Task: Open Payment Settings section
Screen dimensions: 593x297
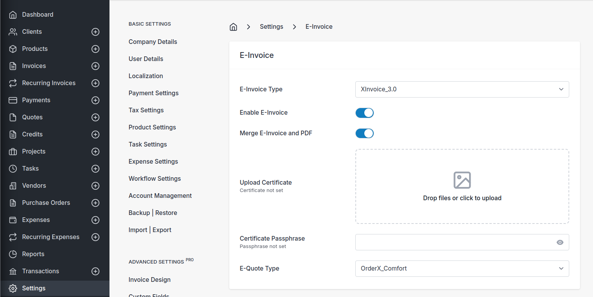Action: 154,93
